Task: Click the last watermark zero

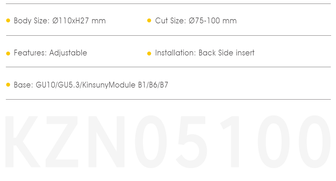Action: [315, 142]
